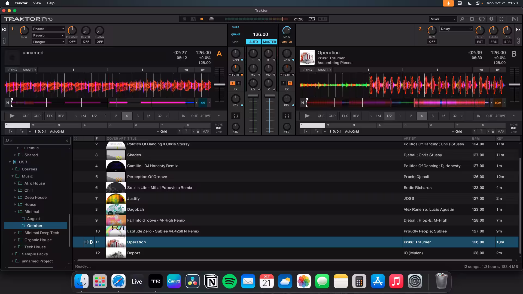Open the Phaser effect dropdown
This screenshot has width=523, height=294.
48,29
